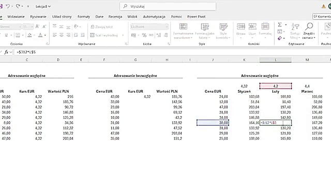331x186 pixels.
Task: Open the Formuły ribbon tab
Action: point(84,17)
